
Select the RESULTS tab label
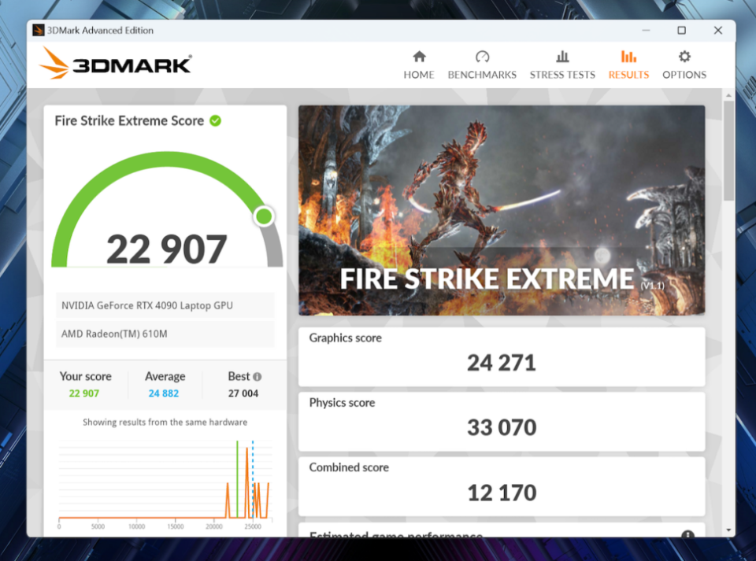click(628, 75)
